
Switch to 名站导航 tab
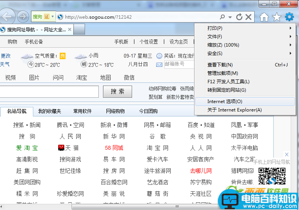pos(17,111)
